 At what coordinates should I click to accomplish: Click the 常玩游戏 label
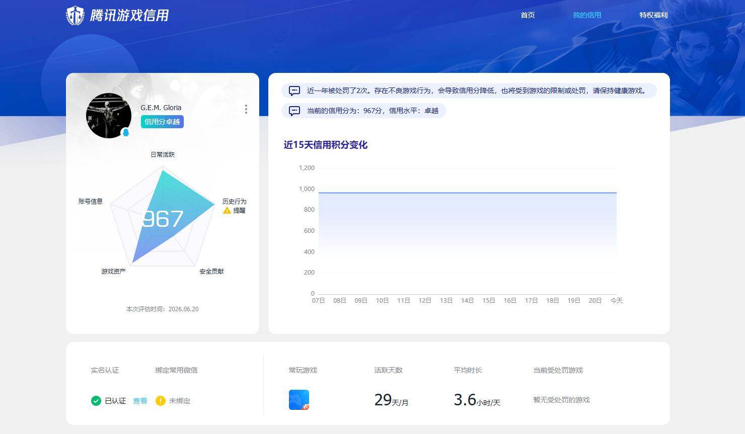[x=303, y=370]
